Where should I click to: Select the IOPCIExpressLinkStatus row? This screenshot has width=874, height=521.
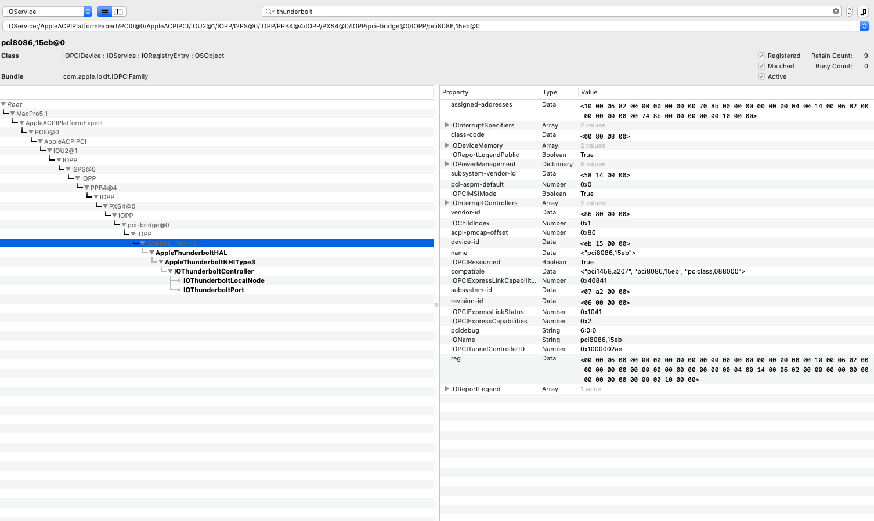point(657,312)
